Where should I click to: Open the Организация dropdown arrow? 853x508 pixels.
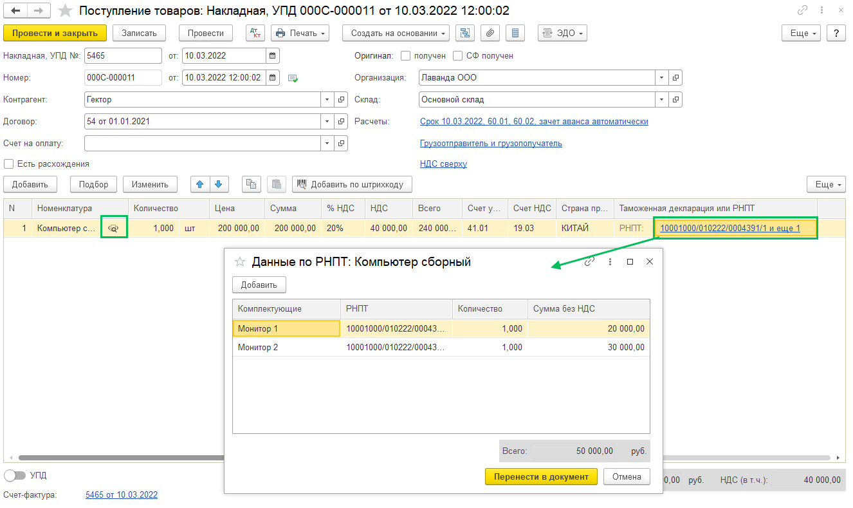point(662,78)
